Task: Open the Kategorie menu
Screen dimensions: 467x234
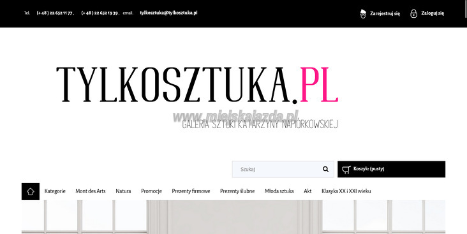Action: coord(55,191)
